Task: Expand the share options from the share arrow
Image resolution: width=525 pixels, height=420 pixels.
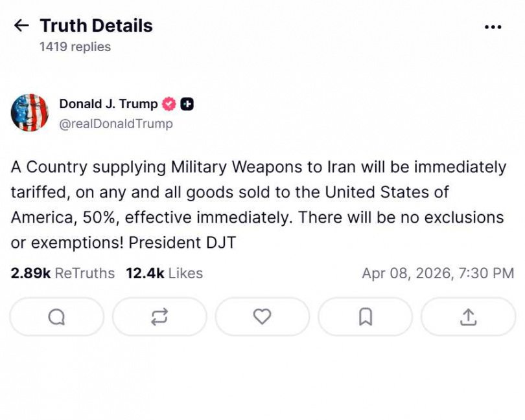Action: click(467, 316)
